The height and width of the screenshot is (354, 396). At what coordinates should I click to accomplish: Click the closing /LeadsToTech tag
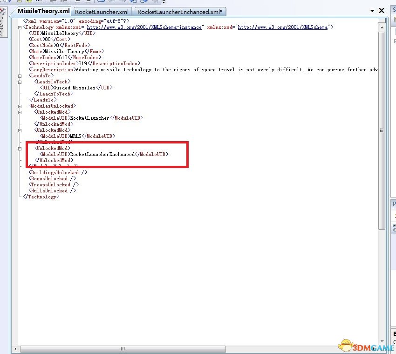pos(54,94)
